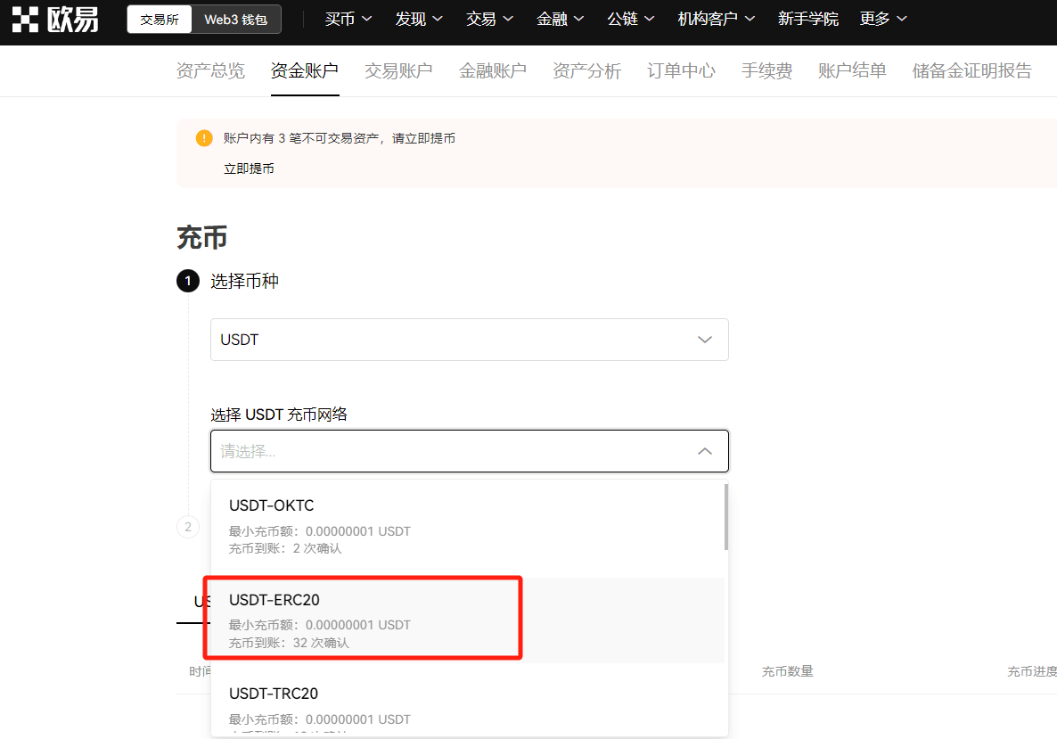Open the 资产总览 tab
Image resolution: width=1057 pixels, height=739 pixels.
[x=210, y=70]
